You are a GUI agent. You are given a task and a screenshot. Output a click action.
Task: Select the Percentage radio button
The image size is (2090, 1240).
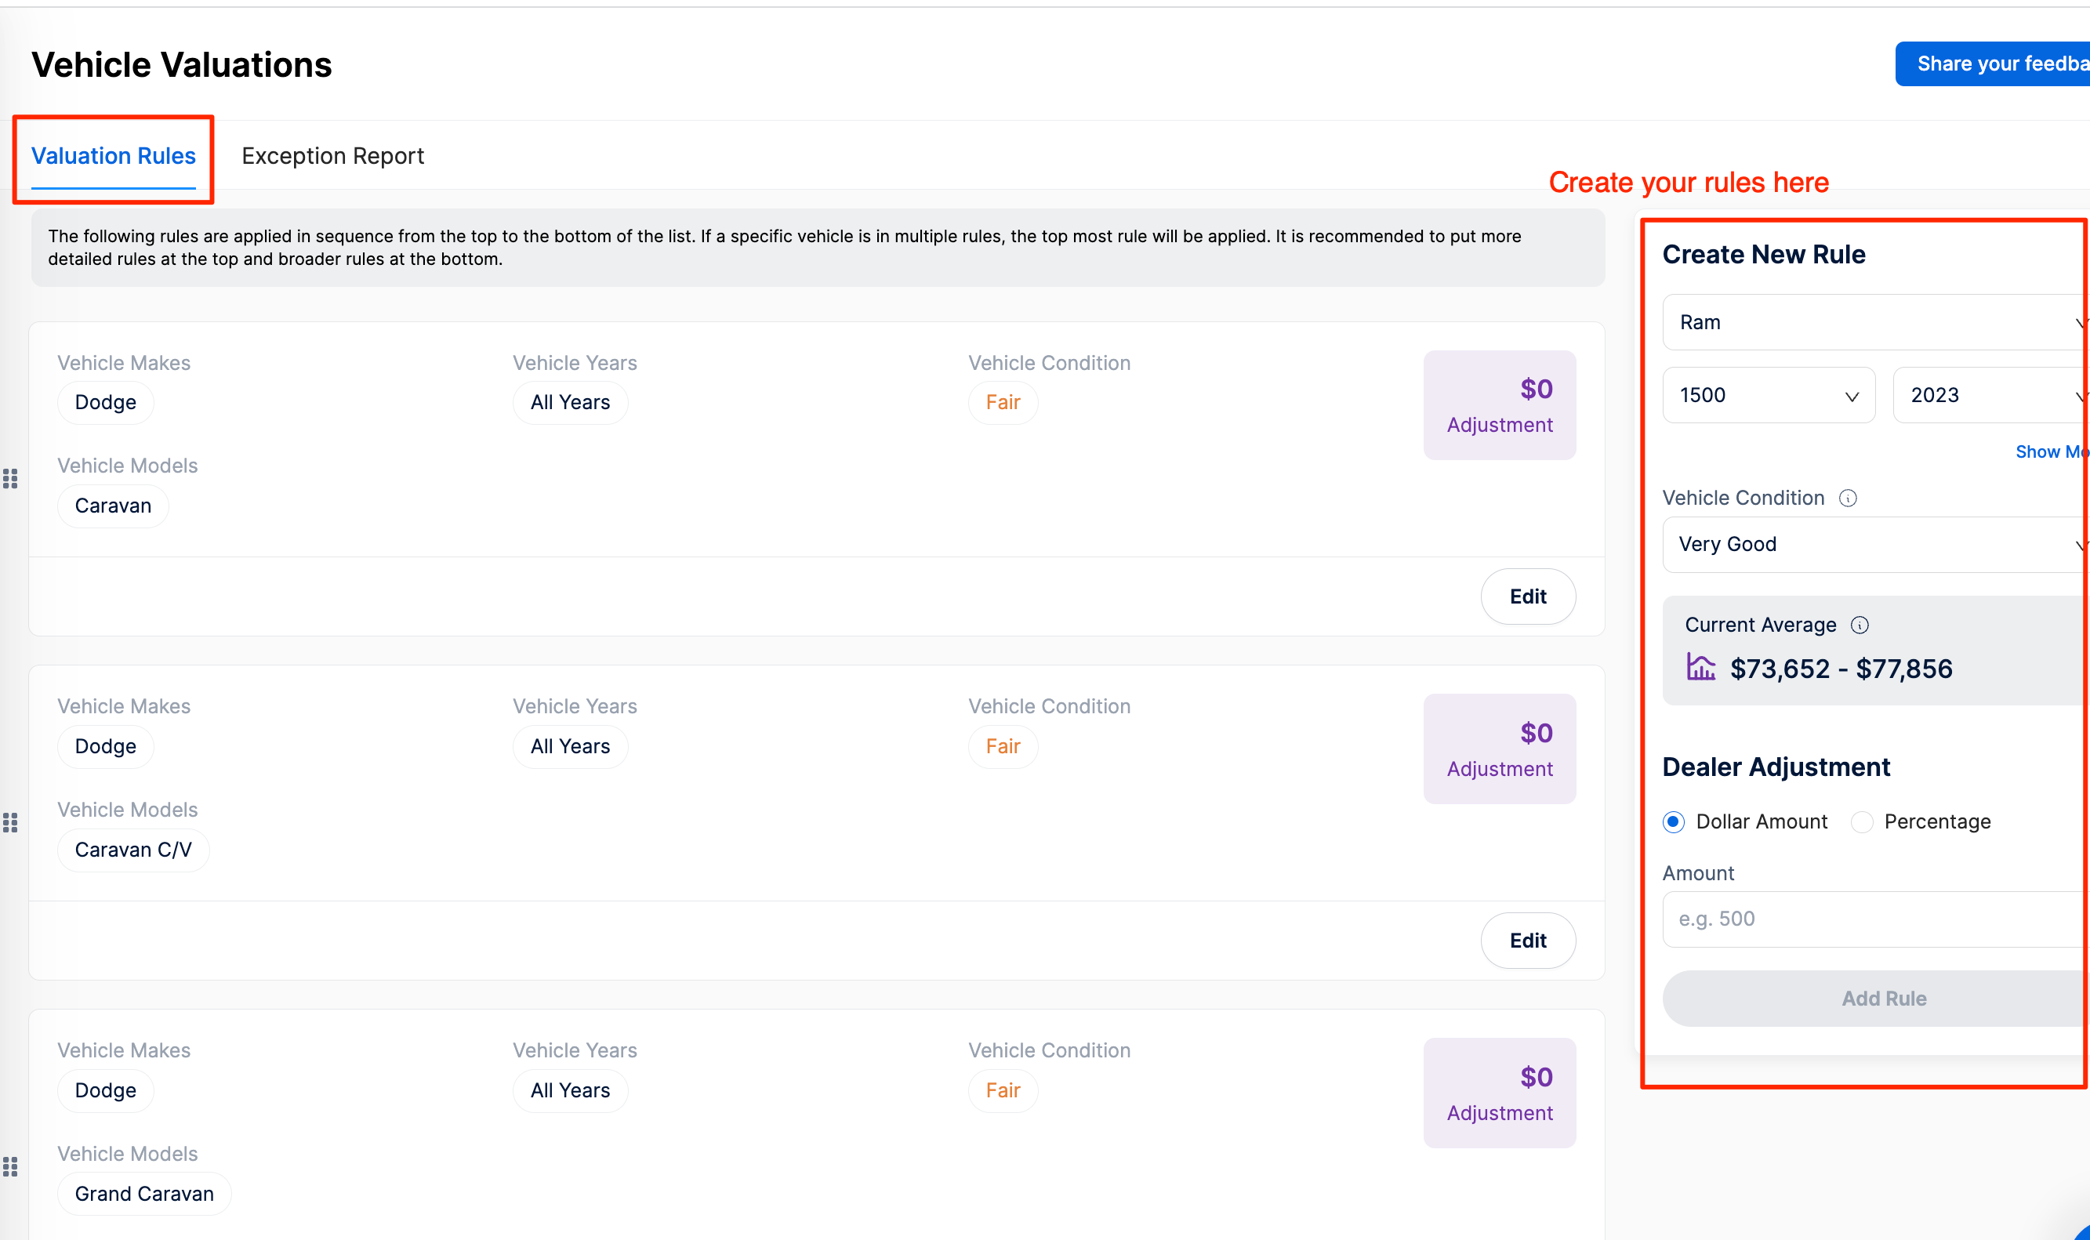(x=1862, y=822)
